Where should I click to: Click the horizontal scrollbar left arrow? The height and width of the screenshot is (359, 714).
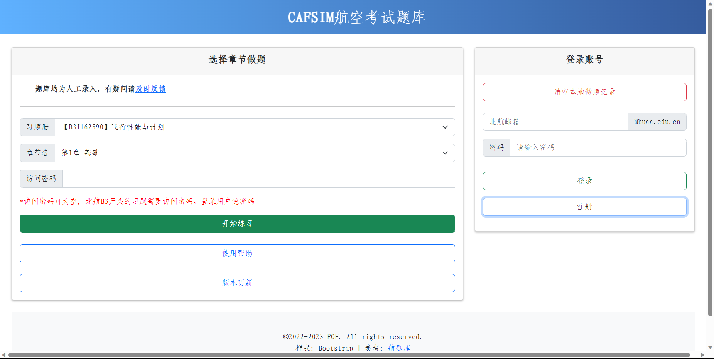tap(4, 355)
